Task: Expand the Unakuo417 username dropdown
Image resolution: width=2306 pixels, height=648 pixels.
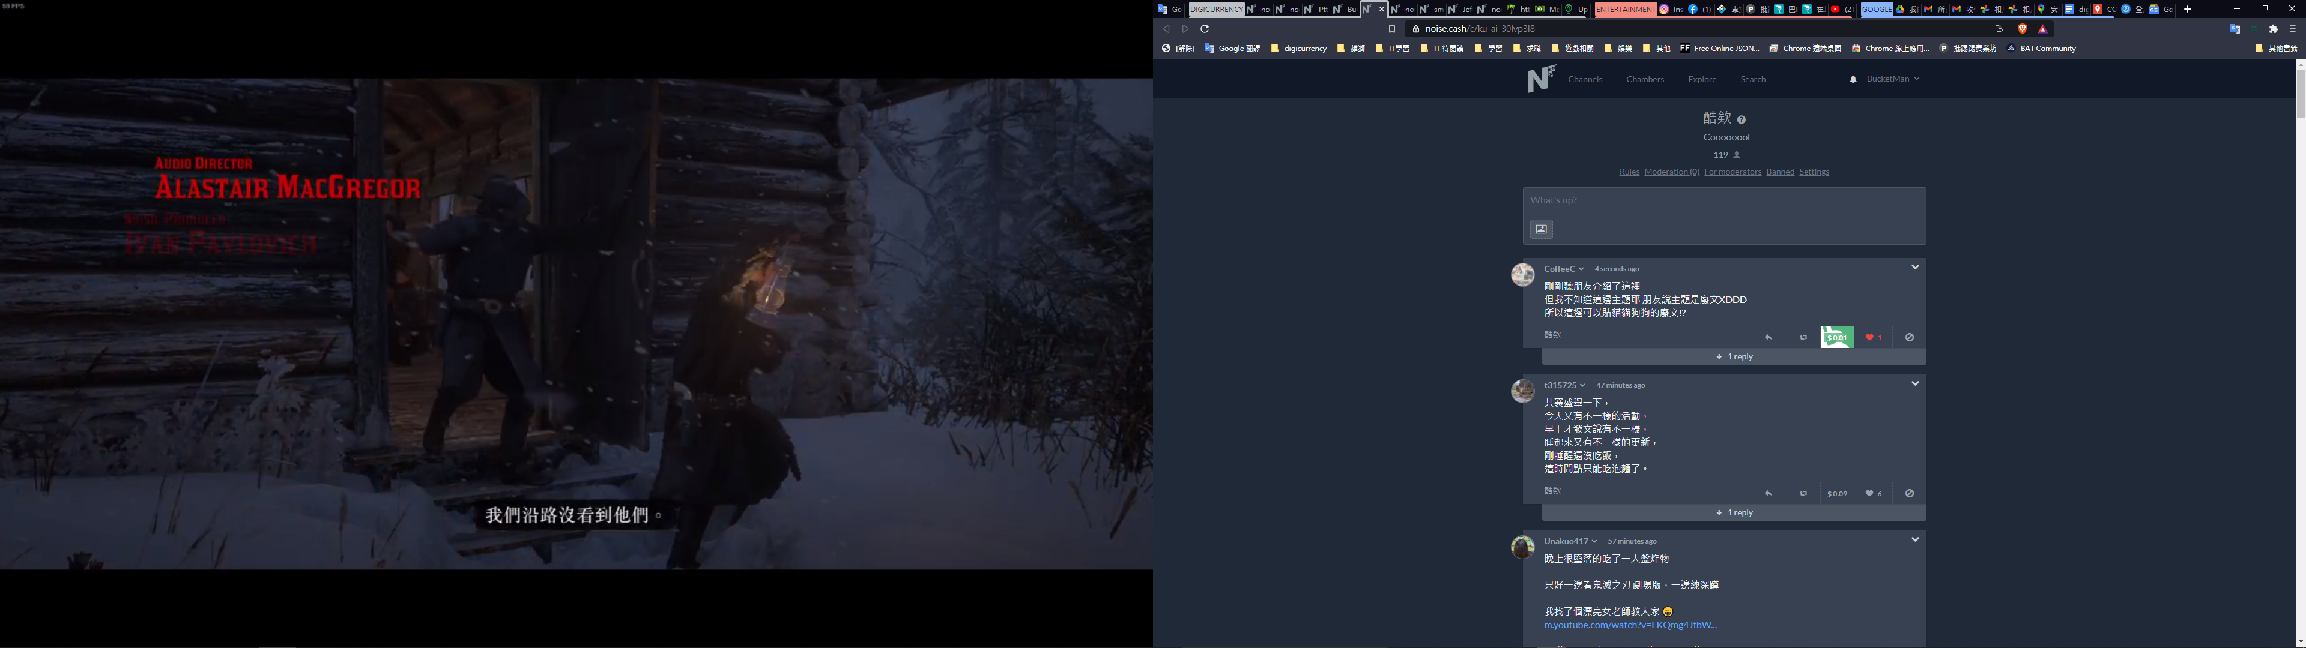Action: coord(1594,541)
